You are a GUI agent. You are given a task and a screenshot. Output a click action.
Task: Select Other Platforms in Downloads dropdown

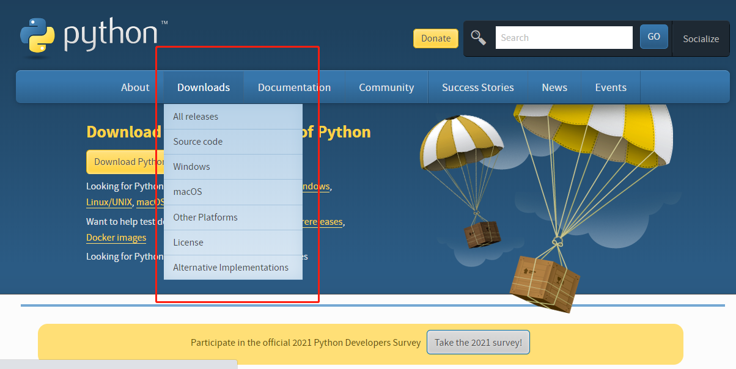click(x=233, y=217)
